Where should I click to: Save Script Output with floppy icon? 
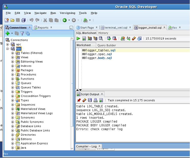pyautogui.click(x=90, y=100)
